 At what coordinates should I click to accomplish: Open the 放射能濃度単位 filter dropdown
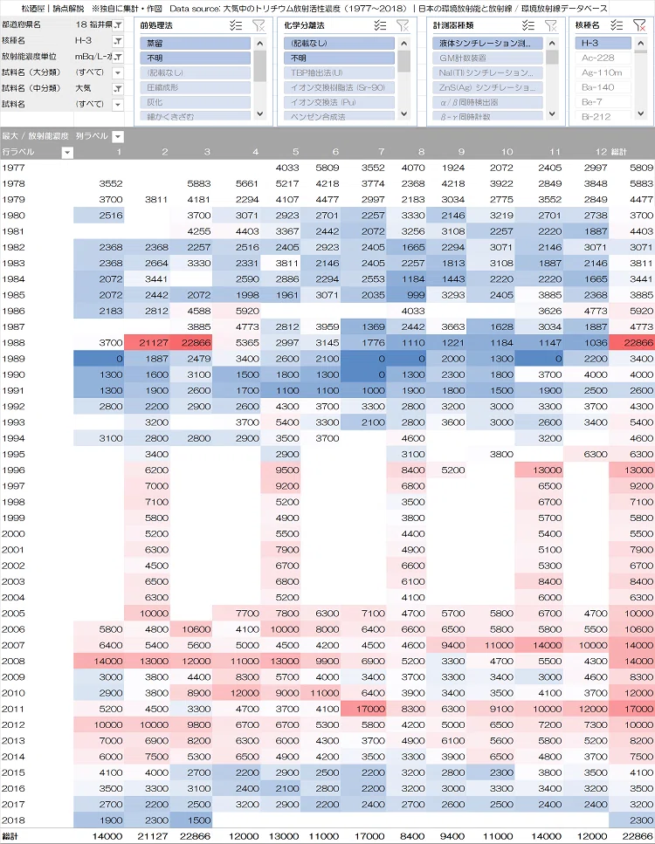click(x=119, y=57)
